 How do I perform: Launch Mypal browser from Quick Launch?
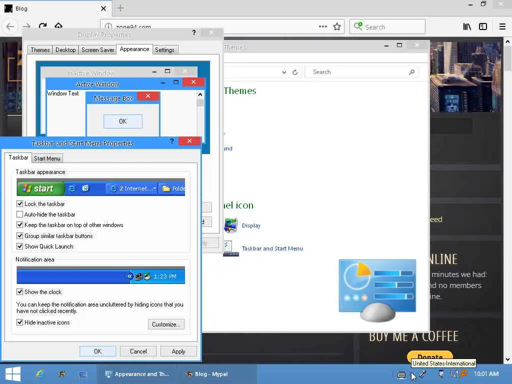coord(61,374)
